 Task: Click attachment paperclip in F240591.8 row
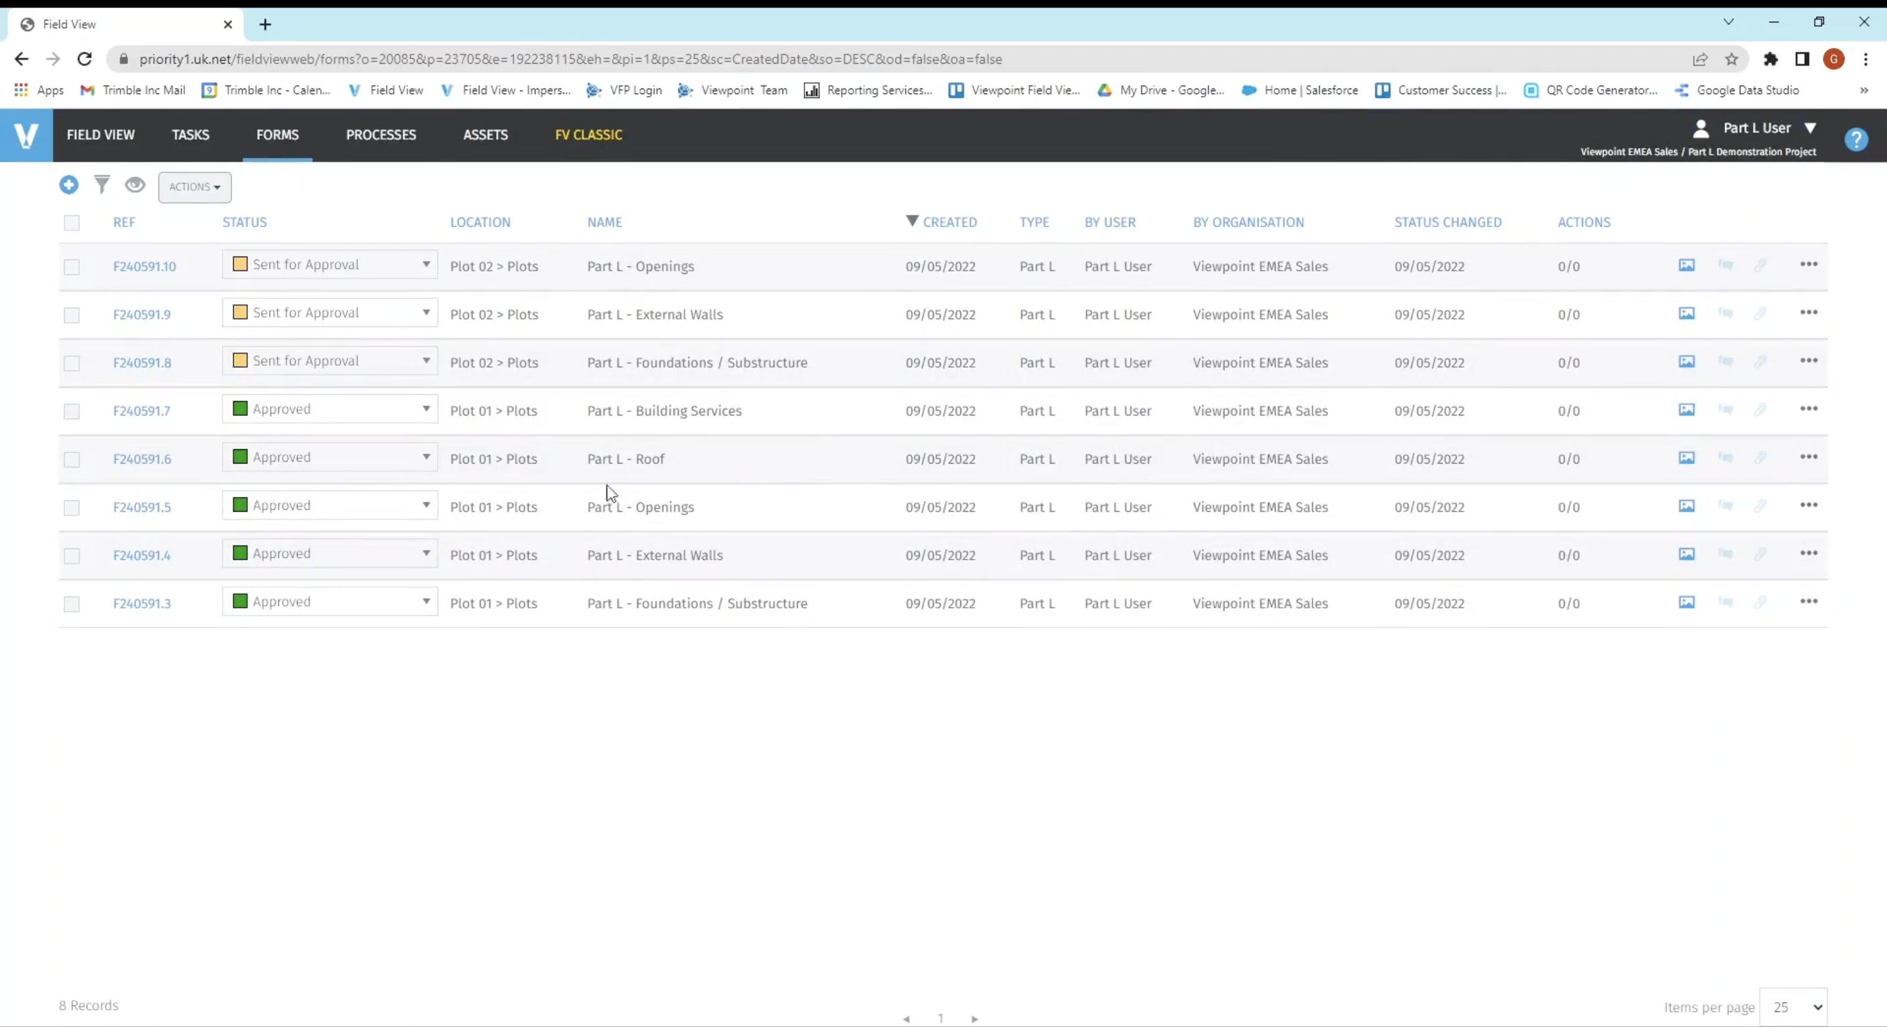tap(1760, 362)
